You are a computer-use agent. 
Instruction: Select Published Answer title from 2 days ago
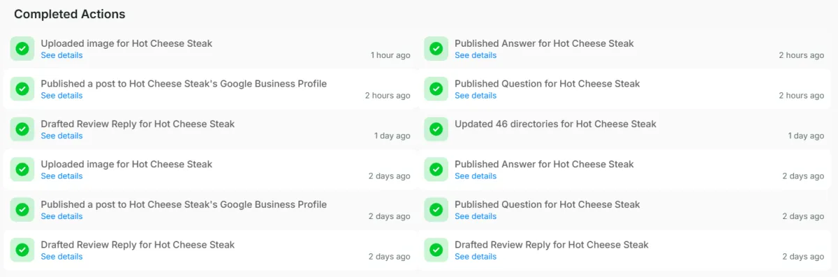click(x=544, y=164)
